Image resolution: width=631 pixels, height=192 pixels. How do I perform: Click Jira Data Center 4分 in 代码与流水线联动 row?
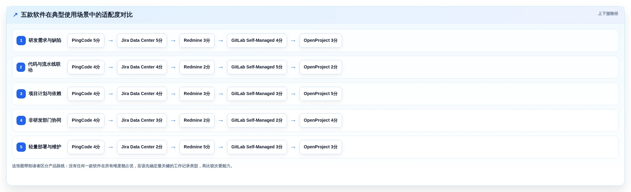pos(142,67)
